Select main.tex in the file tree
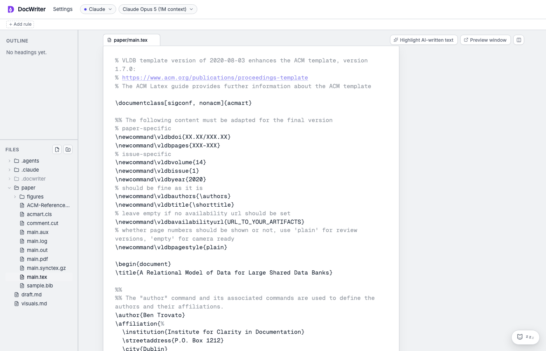This screenshot has height=351, width=546. 39,277
